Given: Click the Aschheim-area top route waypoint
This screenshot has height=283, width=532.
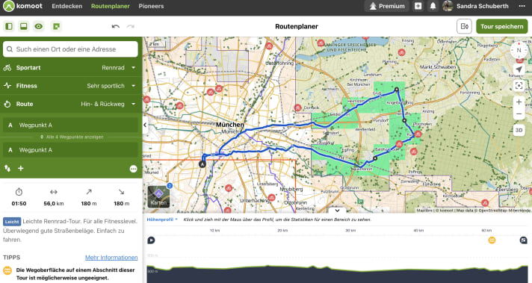Looking at the screenshot, I should pyautogui.click(x=396, y=90).
